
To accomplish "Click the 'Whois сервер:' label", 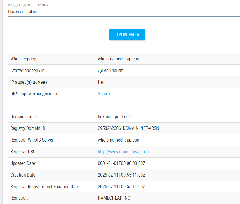I will (24, 59).
